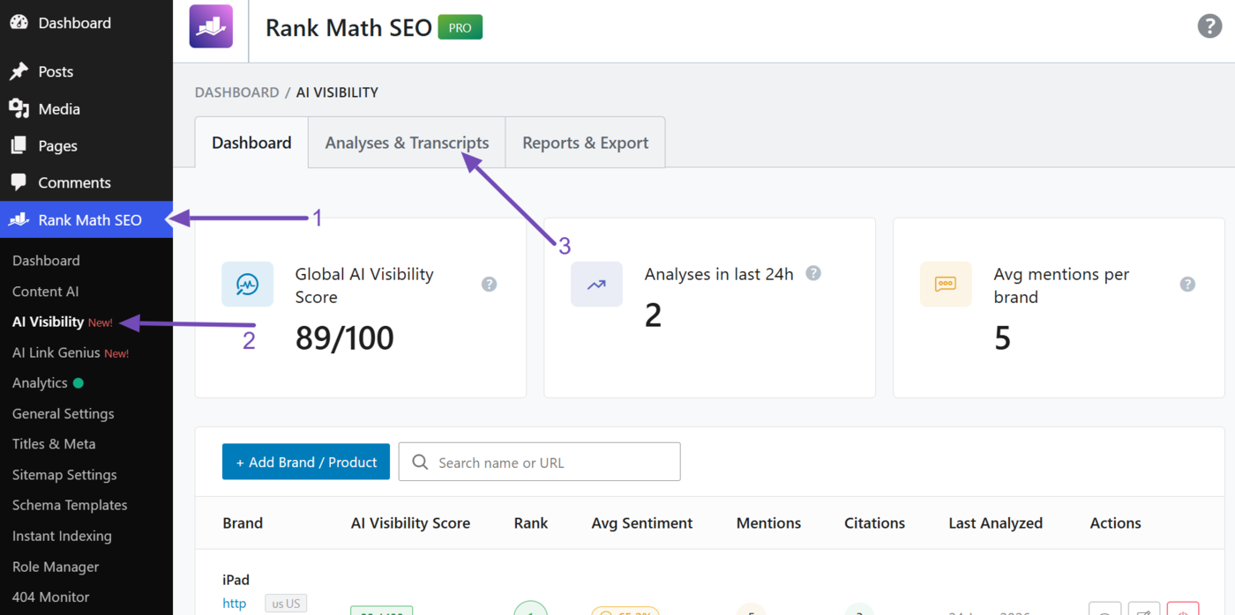
Task: Show help tooltip for Global AI Visibility Score
Action: coord(489,285)
